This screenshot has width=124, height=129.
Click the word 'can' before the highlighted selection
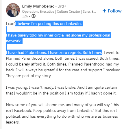11,24
